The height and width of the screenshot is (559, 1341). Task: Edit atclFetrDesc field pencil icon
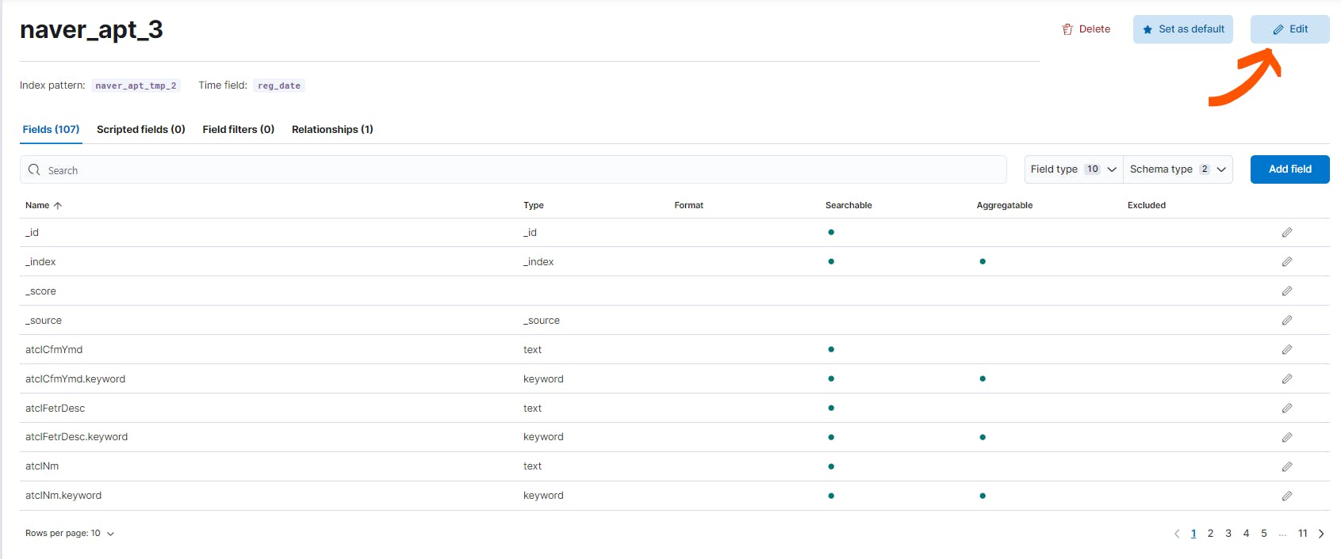coord(1287,408)
